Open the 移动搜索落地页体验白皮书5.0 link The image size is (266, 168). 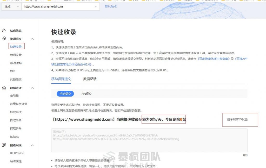pos(71,64)
